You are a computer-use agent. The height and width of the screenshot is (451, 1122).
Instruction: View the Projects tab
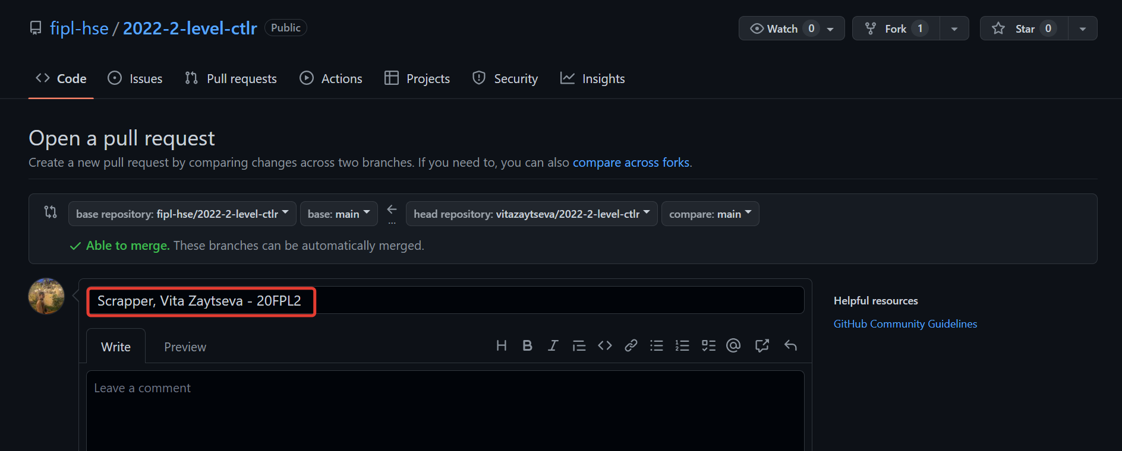point(417,78)
